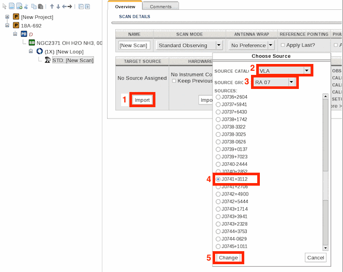Click the Cancel button
The width and height of the screenshot is (343, 272).
tap(315, 257)
